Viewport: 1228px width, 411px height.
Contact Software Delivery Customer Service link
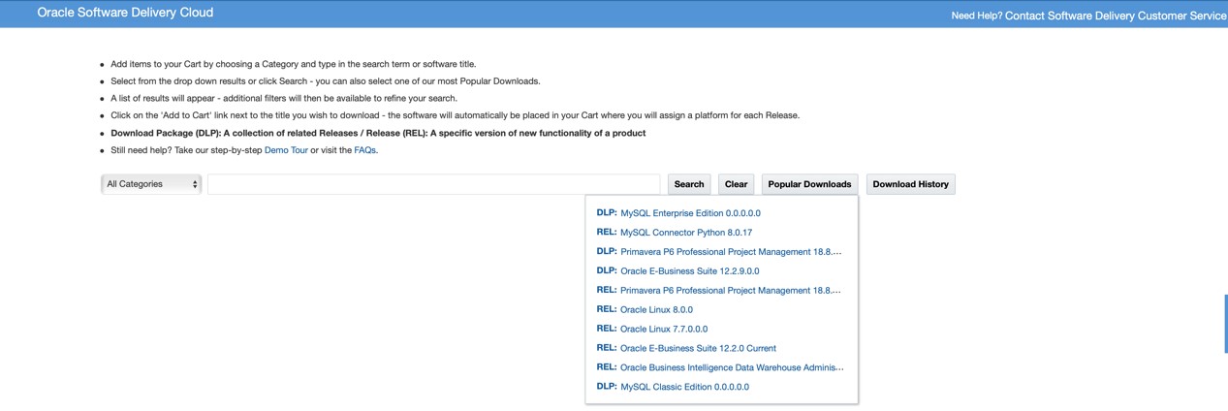coord(1116,16)
